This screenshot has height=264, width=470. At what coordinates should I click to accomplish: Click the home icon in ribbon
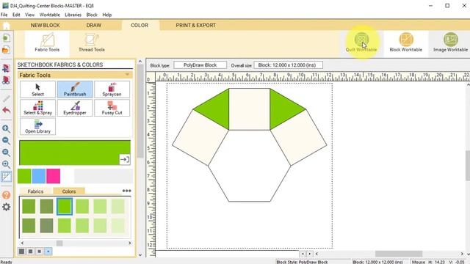tap(7, 26)
